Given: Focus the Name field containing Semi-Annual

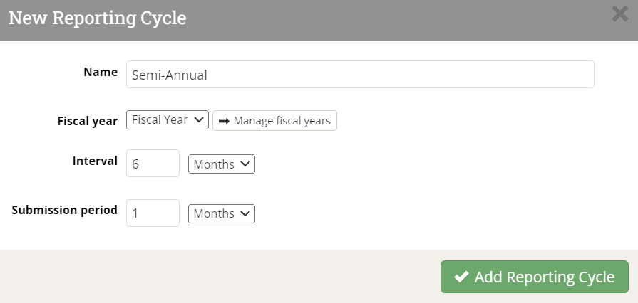Looking at the screenshot, I should 359,75.
